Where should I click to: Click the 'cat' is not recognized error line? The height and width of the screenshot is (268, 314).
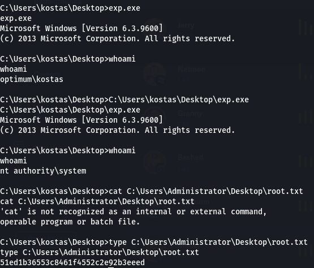pyautogui.click(x=133, y=211)
